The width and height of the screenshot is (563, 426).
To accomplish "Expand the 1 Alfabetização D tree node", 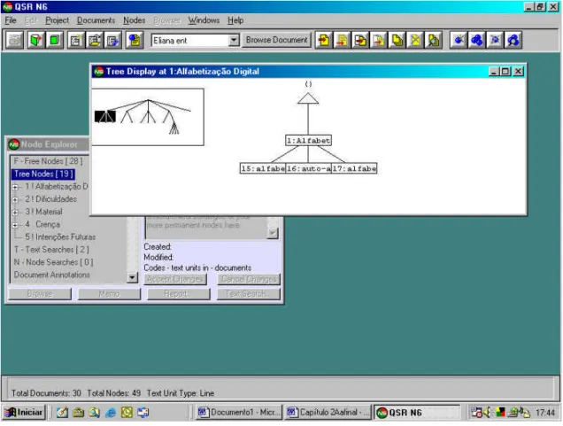I will (x=15, y=187).
